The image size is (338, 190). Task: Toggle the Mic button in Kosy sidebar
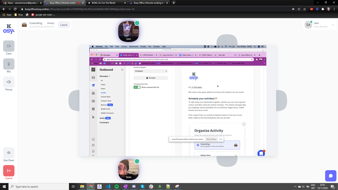9,64
